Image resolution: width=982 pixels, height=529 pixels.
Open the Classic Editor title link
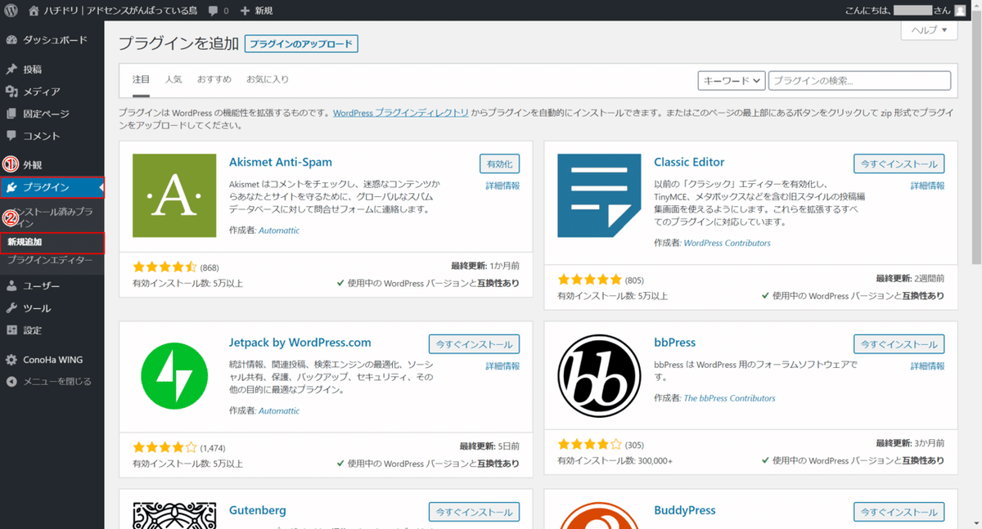[x=689, y=162]
